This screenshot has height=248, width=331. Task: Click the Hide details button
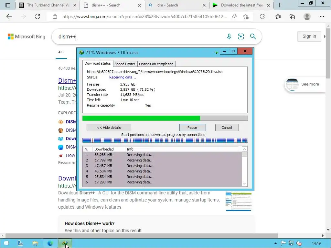109,128
